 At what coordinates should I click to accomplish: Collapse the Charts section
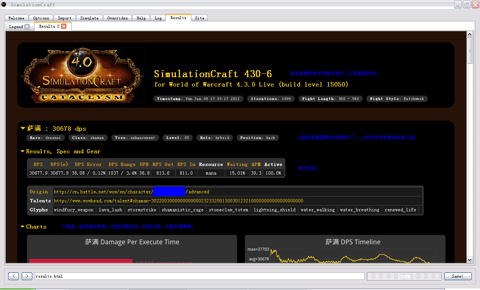[23, 227]
